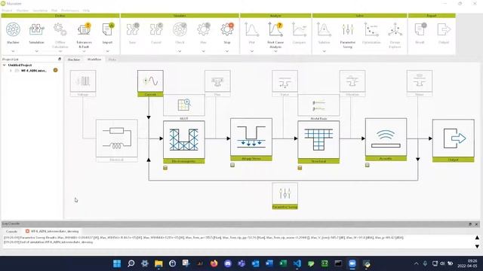Switch to the Workflow tab

click(x=94, y=59)
